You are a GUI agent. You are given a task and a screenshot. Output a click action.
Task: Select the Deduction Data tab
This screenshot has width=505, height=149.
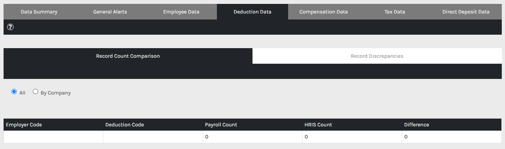(252, 12)
